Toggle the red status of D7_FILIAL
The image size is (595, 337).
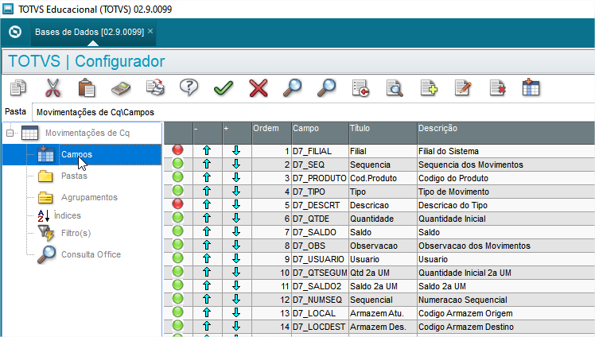click(177, 150)
